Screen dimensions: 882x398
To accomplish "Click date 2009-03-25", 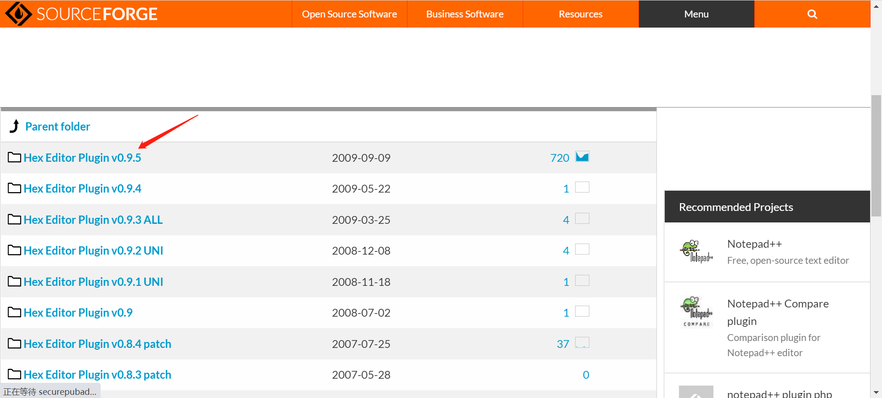I will [361, 220].
